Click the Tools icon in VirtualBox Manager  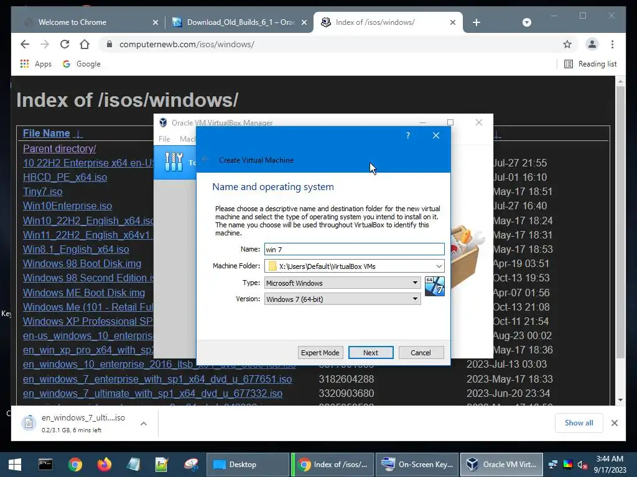tap(174, 162)
